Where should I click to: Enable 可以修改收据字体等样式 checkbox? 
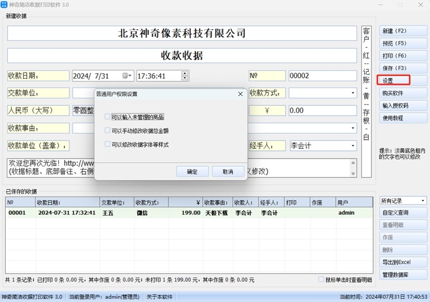click(x=107, y=144)
